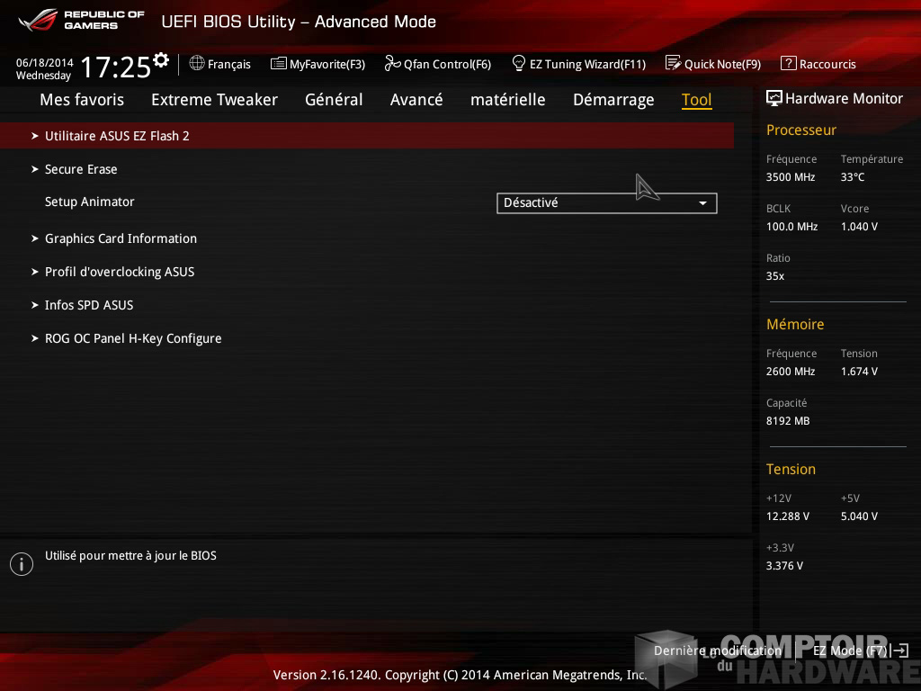Open the Mes favoris tab
Image resolution: width=921 pixels, height=691 pixels.
(x=82, y=100)
